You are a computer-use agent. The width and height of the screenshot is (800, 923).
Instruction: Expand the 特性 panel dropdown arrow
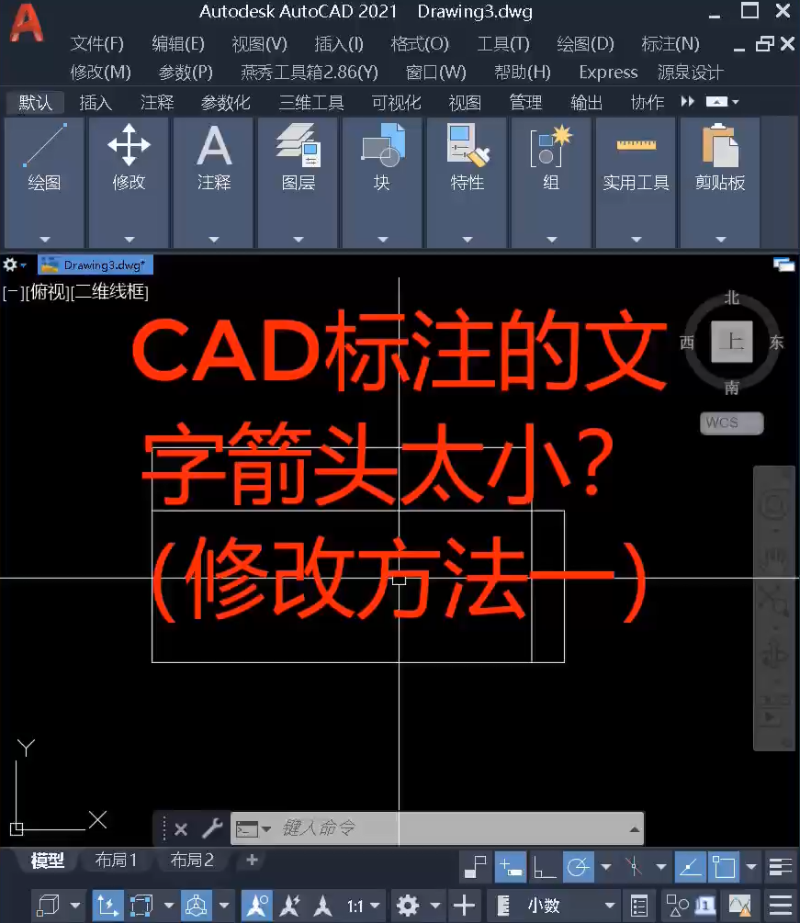tap(468, 240)
